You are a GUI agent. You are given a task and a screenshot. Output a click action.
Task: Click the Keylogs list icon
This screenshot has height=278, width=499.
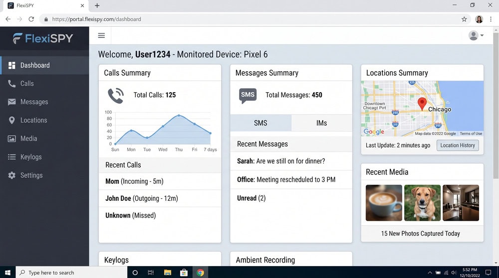[12, 157]
